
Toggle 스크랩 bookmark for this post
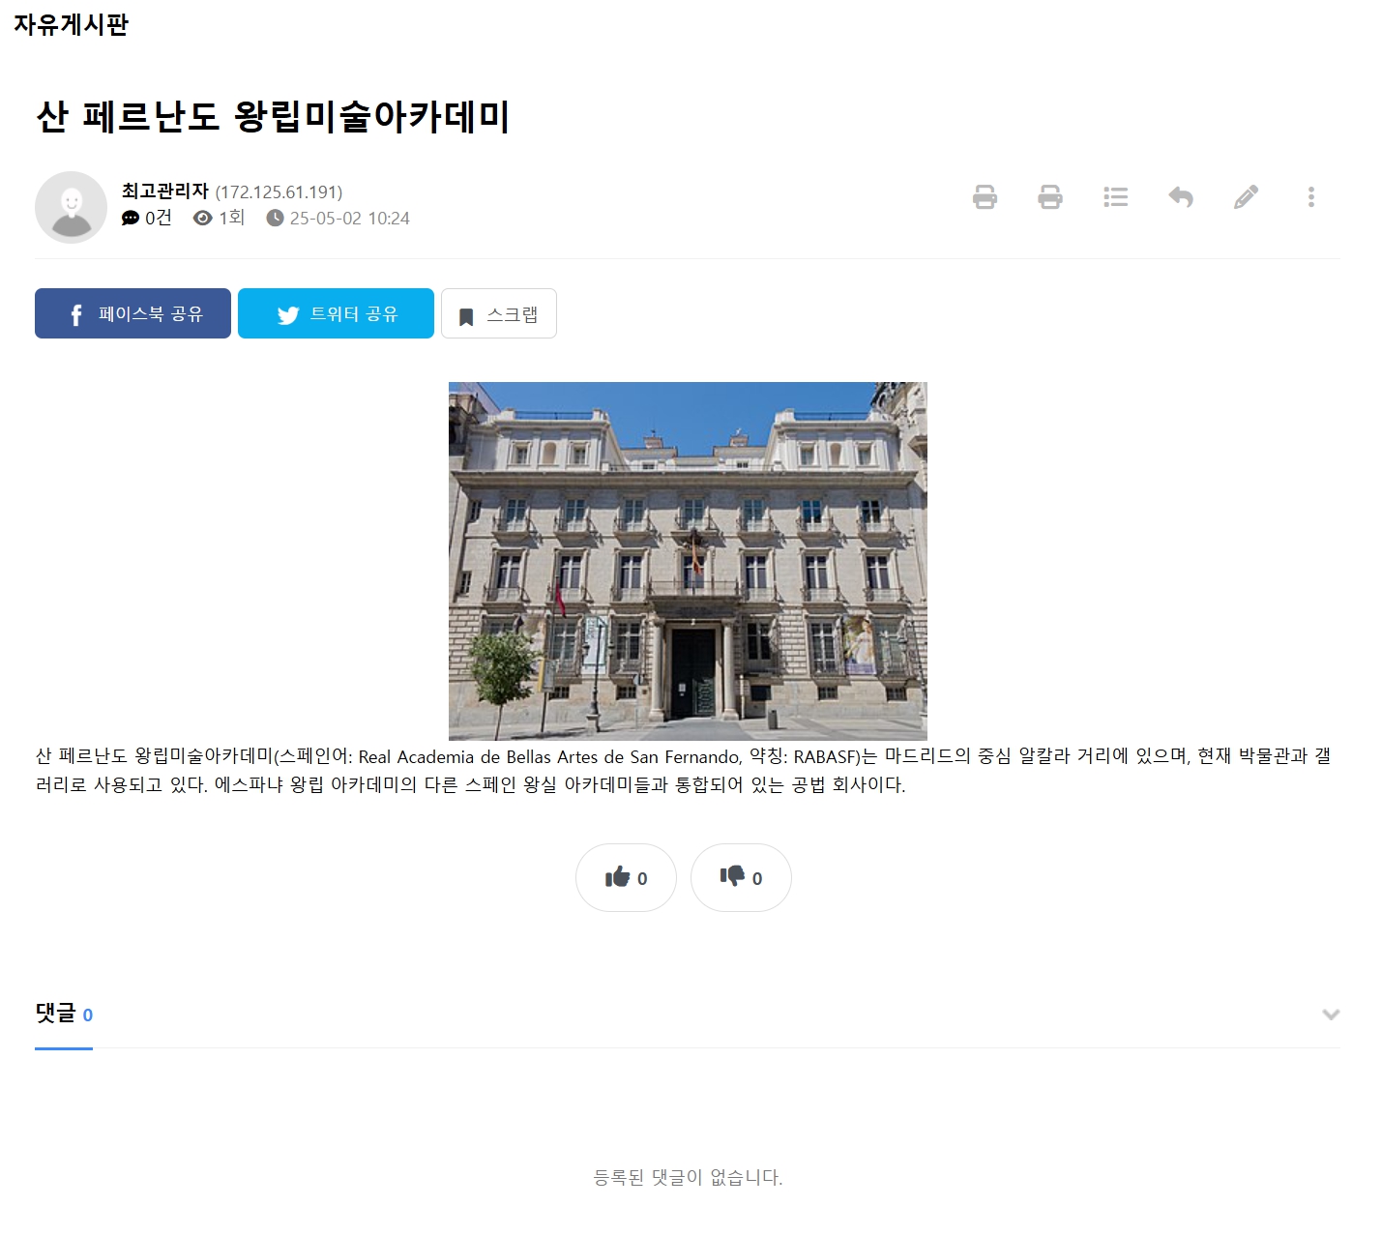coord(498,313)
